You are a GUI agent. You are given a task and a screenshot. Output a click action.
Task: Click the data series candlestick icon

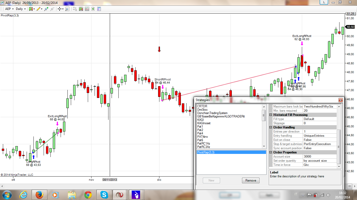pos(81,9)
